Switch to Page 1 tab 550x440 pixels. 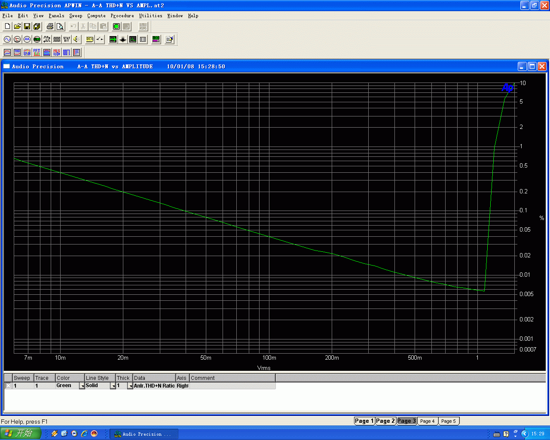364,421
